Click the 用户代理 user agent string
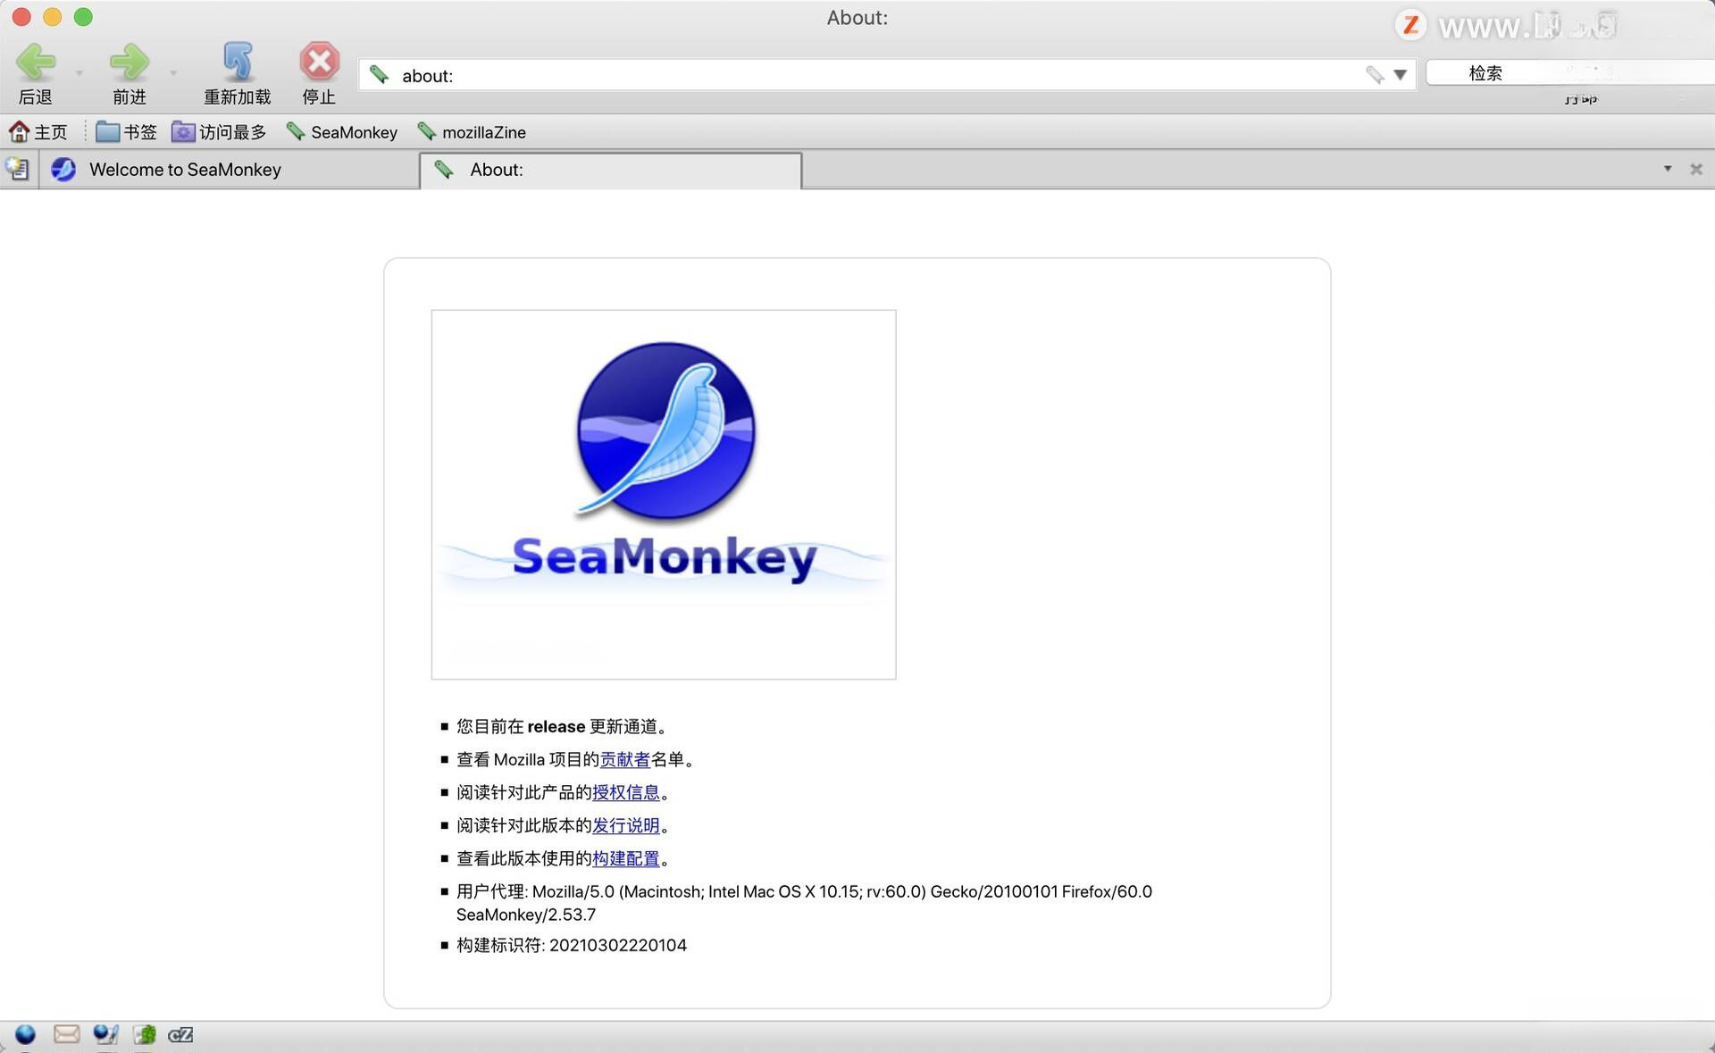This screenshot has width=1715, height=1053. click(x=804, y=903)
